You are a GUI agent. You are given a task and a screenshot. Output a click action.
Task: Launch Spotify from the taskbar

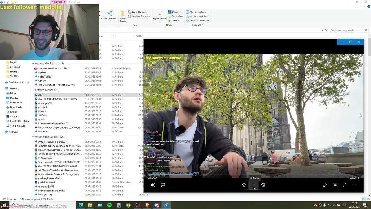(x=109, y=205)
